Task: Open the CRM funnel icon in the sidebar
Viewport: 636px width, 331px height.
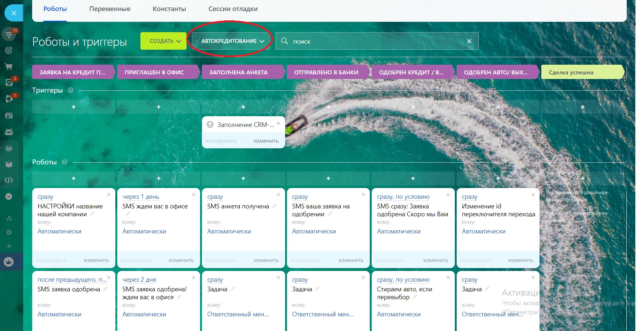Action: pos(9,34)
